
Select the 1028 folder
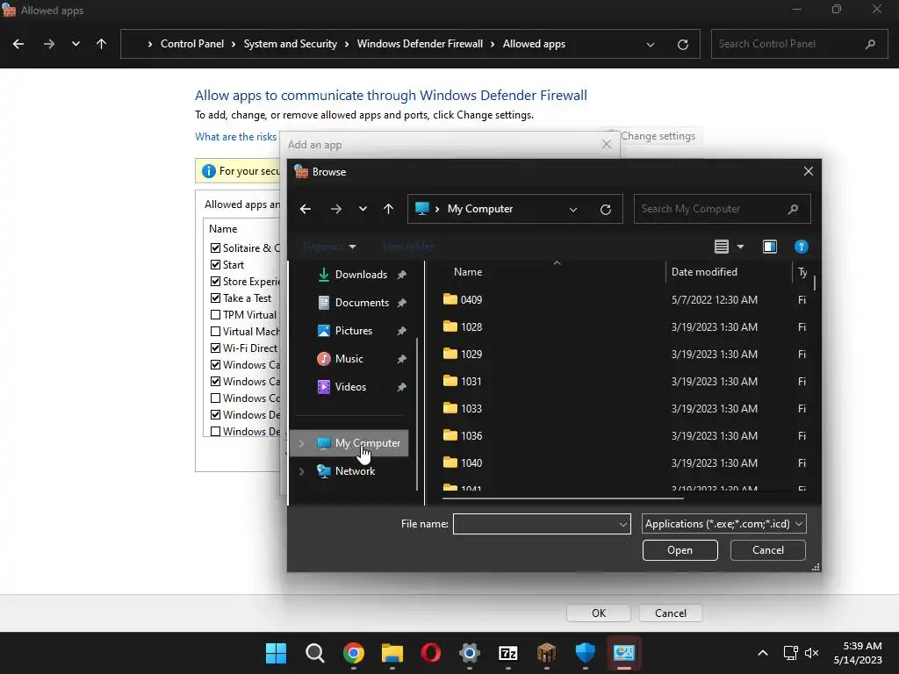click(471, 326)
